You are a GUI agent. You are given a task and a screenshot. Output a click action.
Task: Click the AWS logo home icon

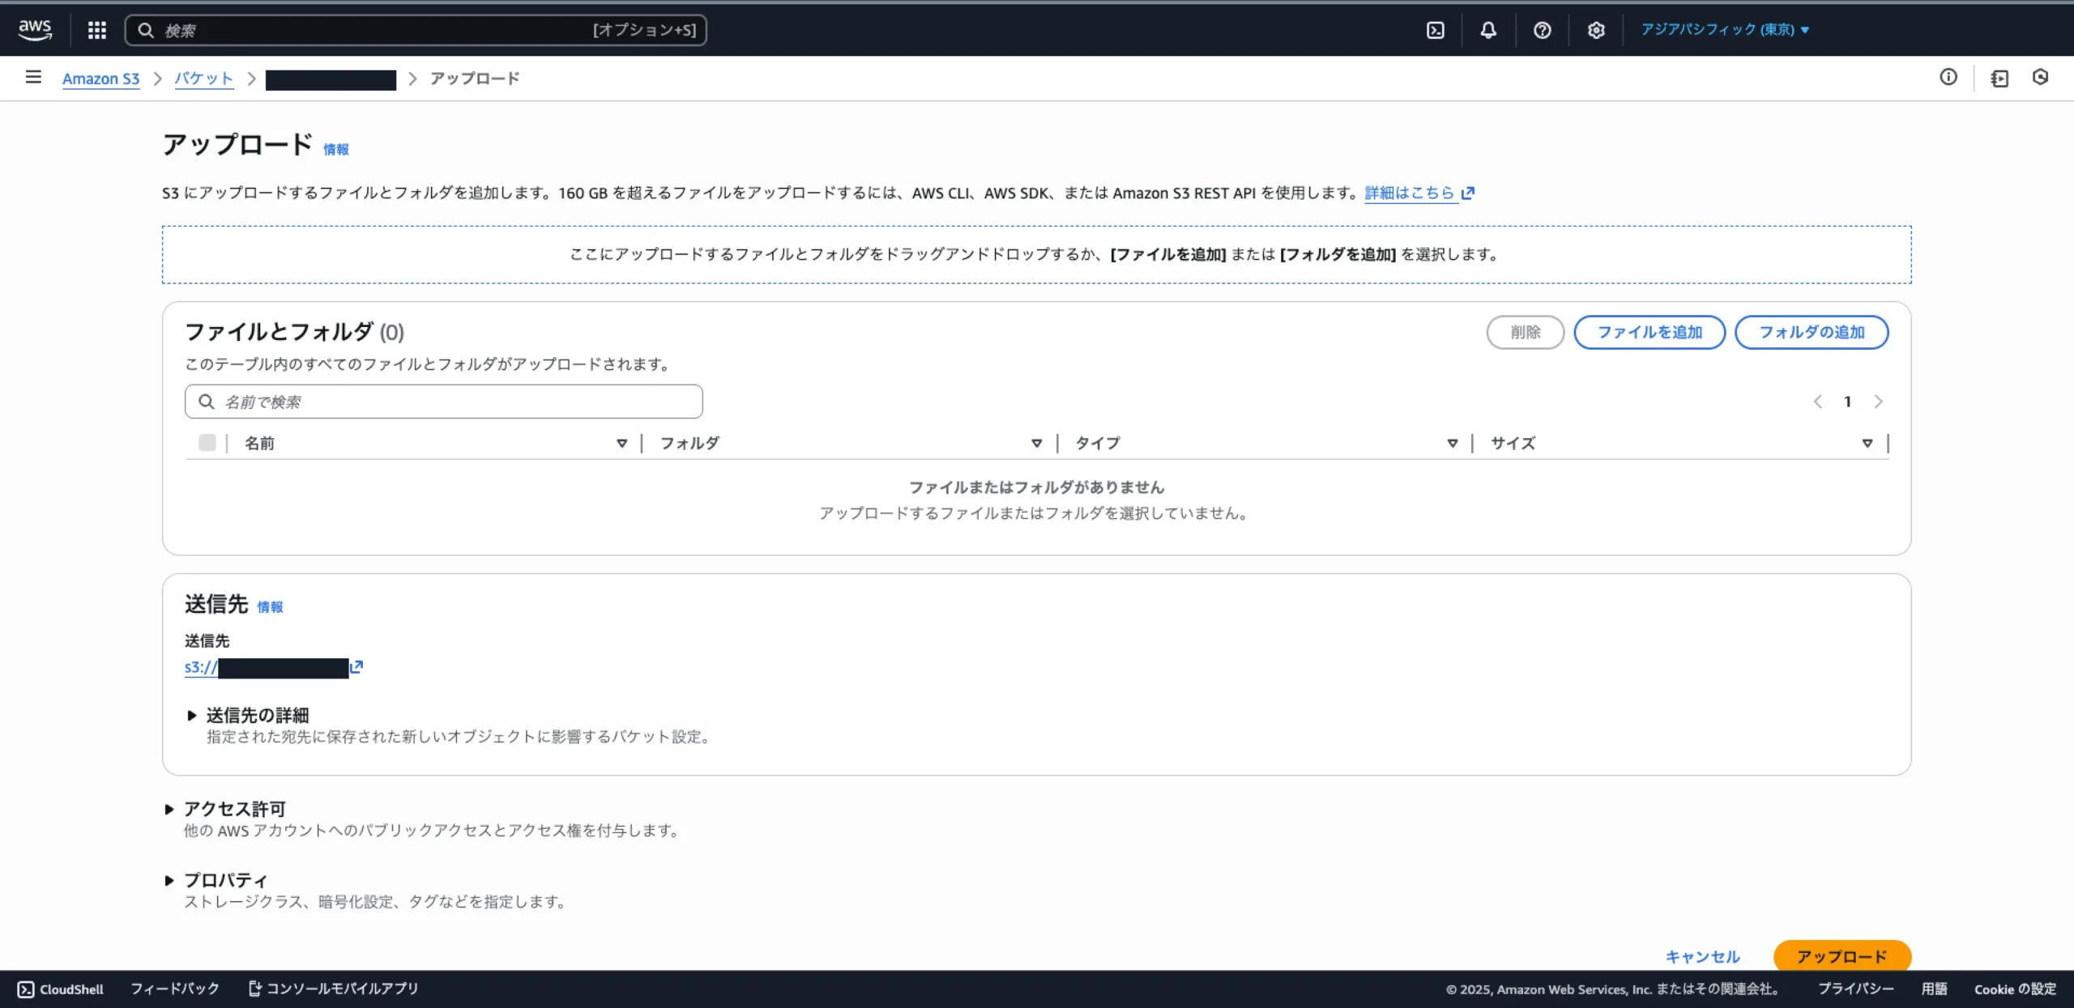(x=35, y=30)
